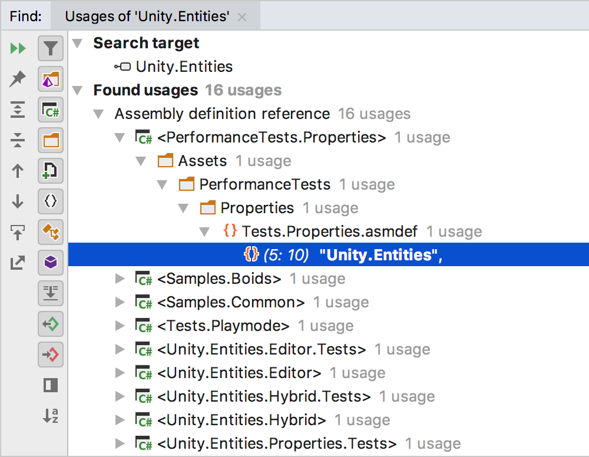This screenshot has height=457, width=589.
Task: Toggle group by type button
Action: tap(50, 232)
